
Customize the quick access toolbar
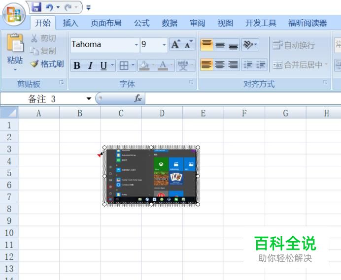88,7
